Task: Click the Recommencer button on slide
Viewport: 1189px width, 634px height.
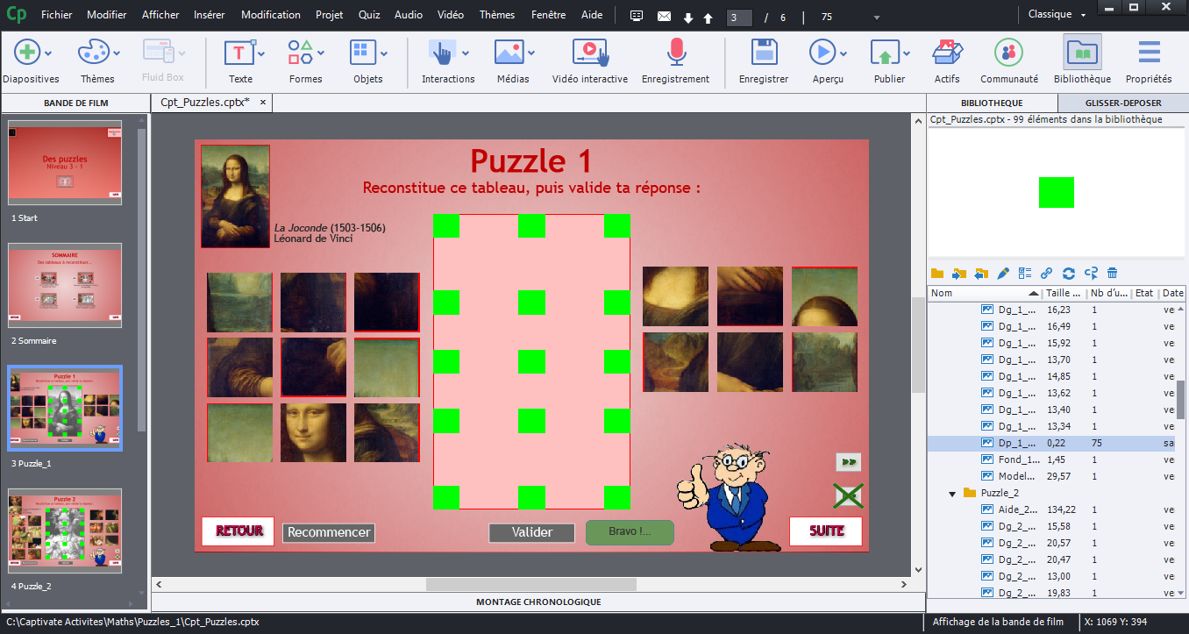Action: tap(328, 532)
